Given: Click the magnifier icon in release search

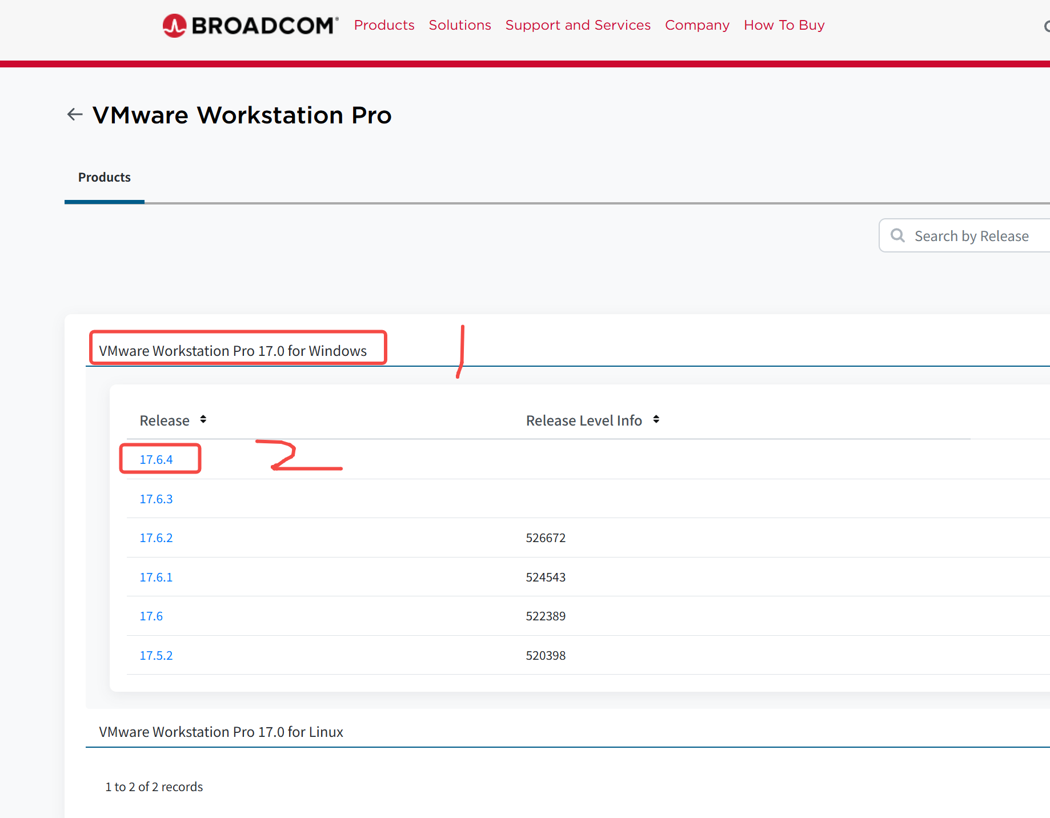Looking at the screenshot, I should (x=897, y=235).
